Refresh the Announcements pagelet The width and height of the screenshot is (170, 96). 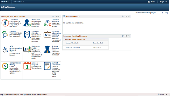pos(123,16)
